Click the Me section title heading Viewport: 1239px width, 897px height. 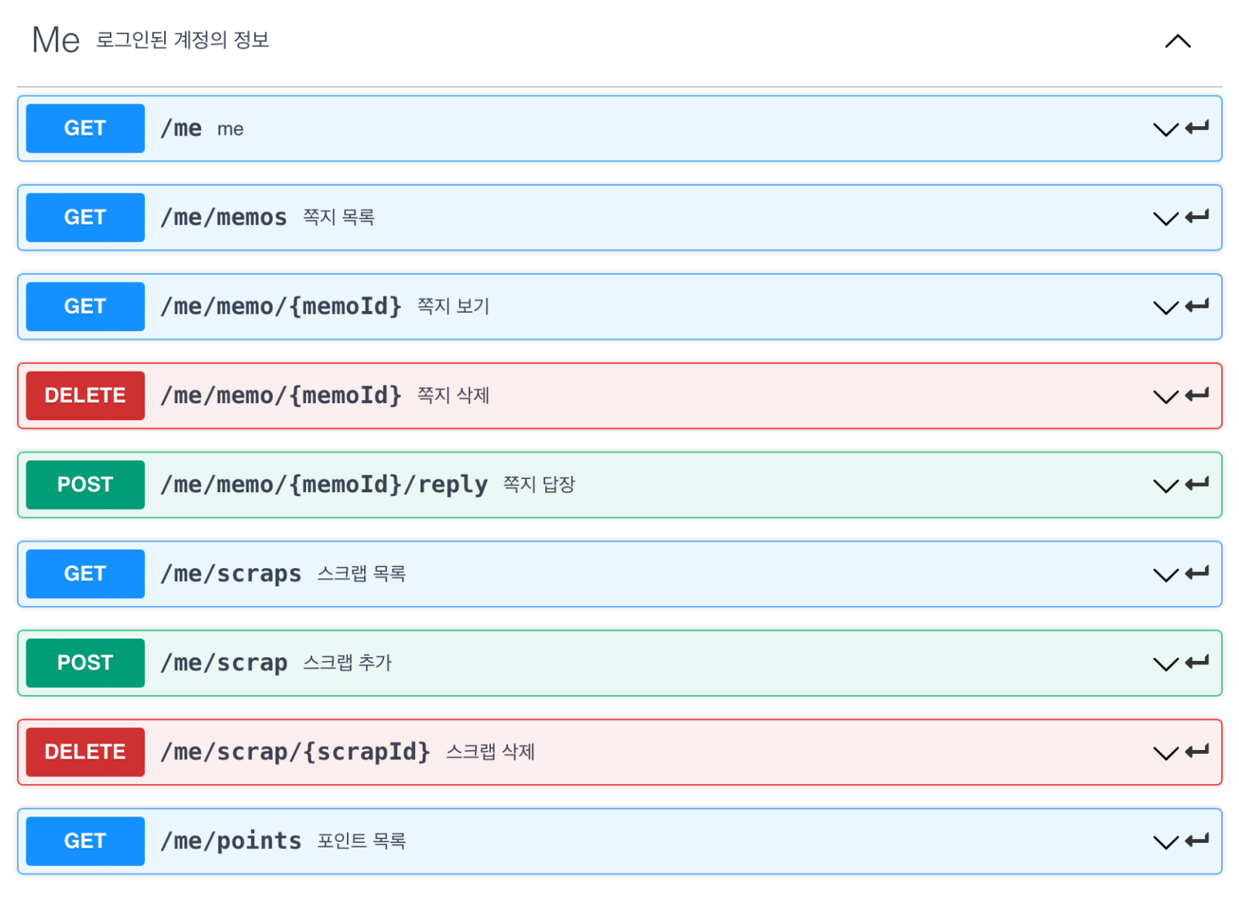(x=56, y=40)
